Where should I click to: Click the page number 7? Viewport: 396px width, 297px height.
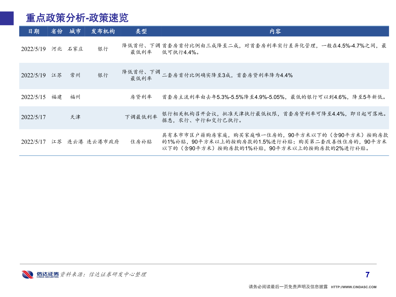[367, 275]
